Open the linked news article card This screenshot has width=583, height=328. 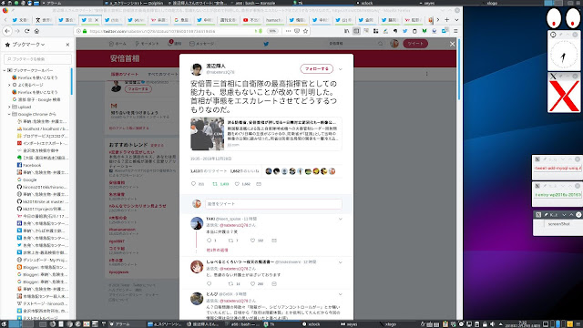[266, 134]
